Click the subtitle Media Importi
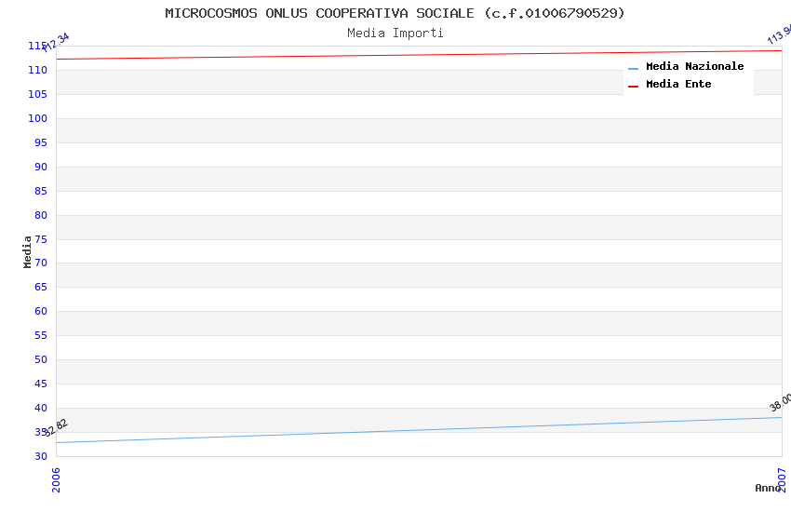The image size is (791, 512). (x=395, y=34)
